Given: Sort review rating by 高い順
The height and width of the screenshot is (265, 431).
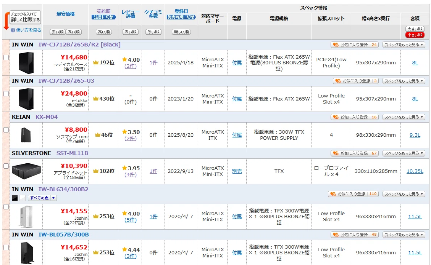Looking at the screenshot, I should coord(130,32).
